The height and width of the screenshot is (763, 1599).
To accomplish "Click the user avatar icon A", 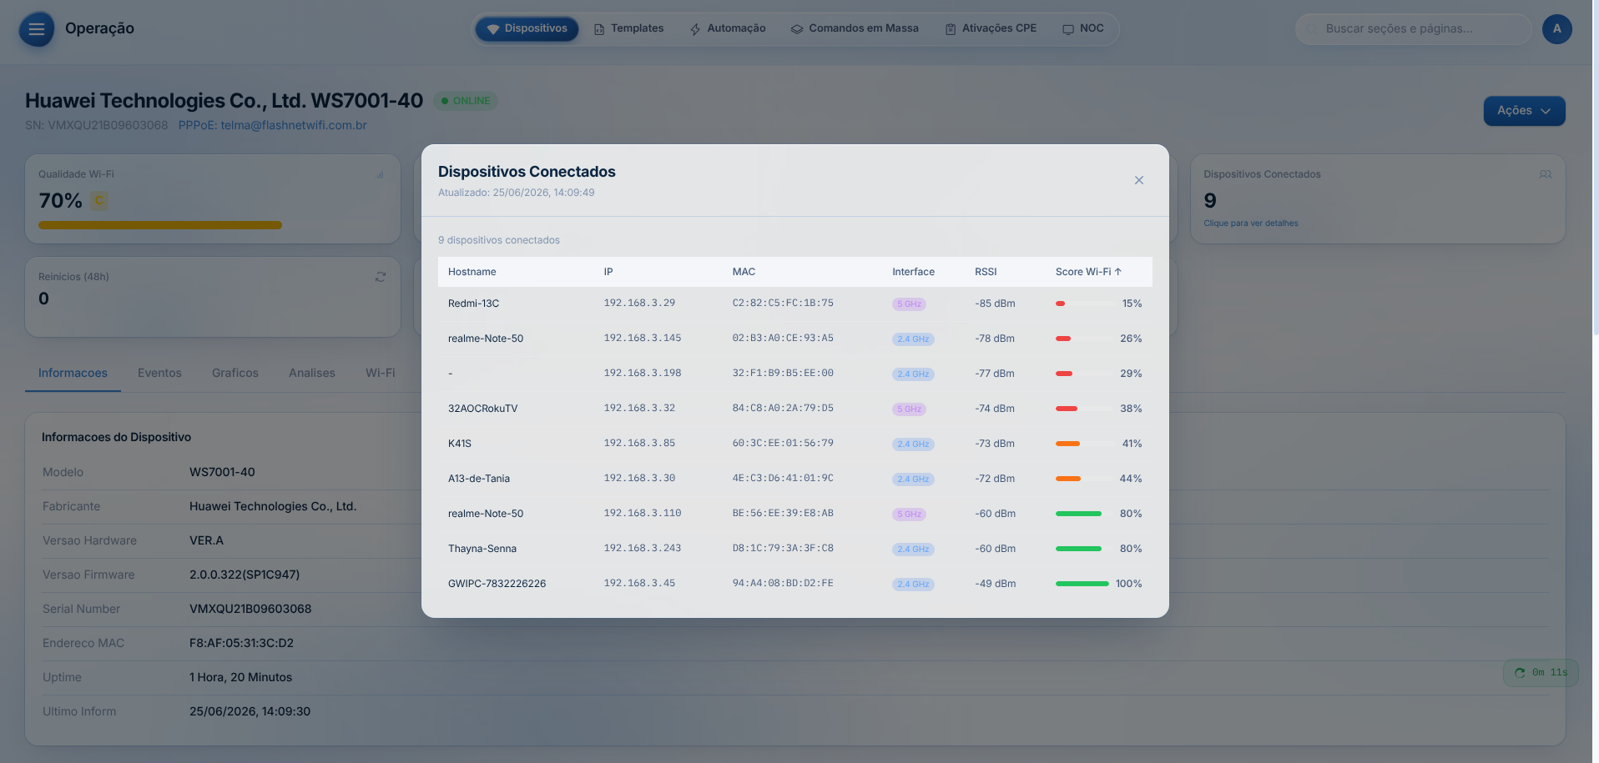I will click(1556, 28).
